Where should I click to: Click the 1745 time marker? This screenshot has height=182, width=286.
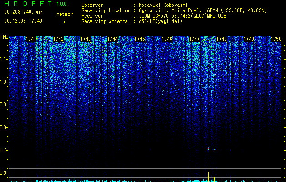pos(140,39)
